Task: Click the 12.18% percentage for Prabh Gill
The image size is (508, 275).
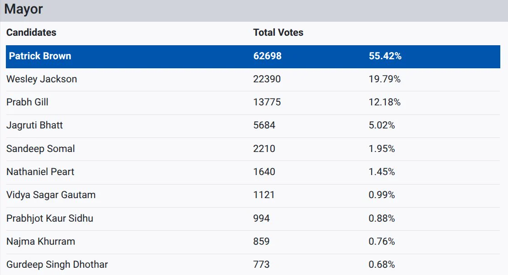Action: click(384, 102)
